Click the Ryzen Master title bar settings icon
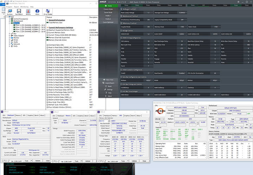The image size is (253, 175). [x=239, y=2]
